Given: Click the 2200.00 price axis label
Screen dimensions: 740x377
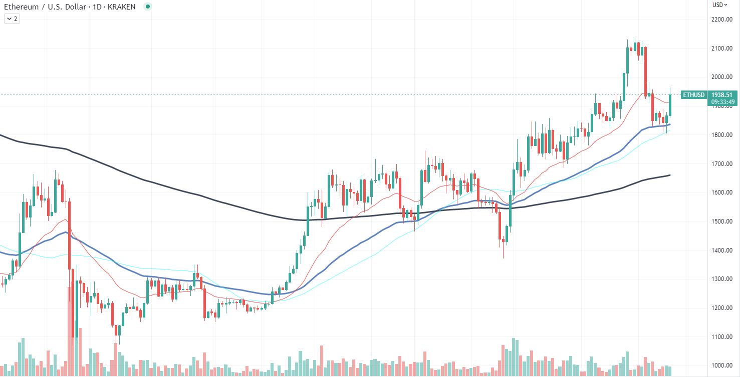Looking at the screenshot, I should (x=722, y=19).
